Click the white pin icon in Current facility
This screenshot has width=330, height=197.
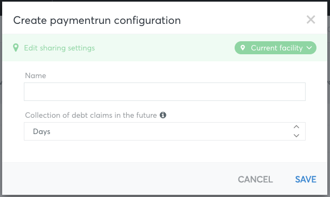coord(243,48)
